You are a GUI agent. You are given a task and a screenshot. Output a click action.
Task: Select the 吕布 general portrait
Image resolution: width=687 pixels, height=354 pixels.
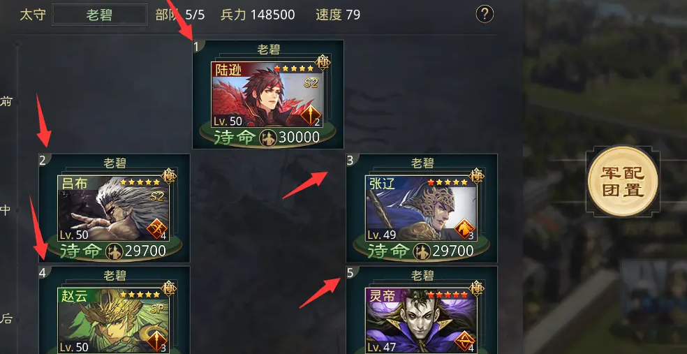tap(114, 209)
